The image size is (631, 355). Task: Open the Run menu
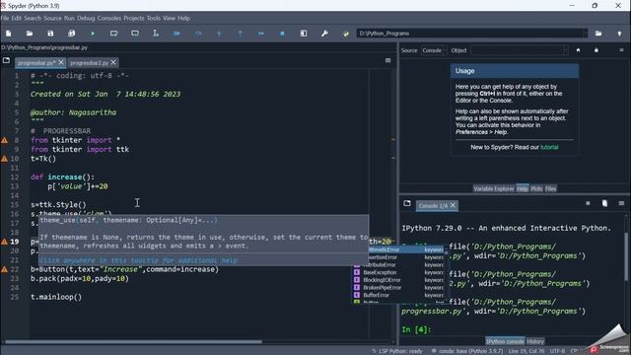coord(69,18)
